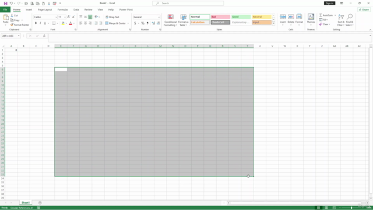
Task: Center text horizontally in the alignment group
Action: tap(86, 23)
